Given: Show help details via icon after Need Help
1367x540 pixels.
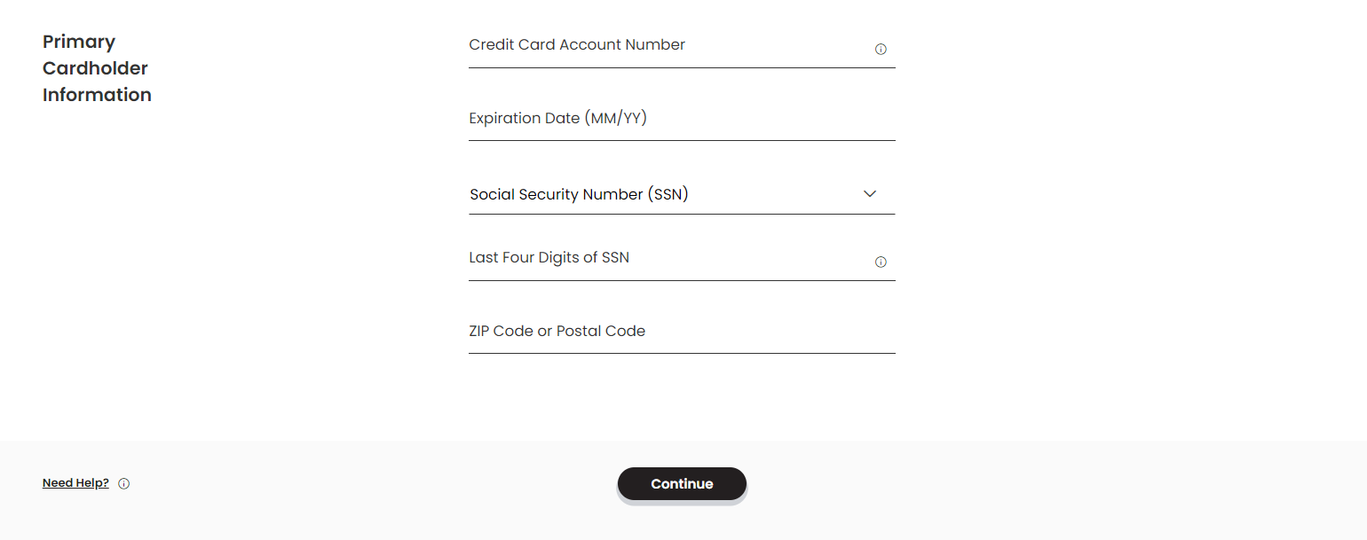Looking at the screenshot, I should click(x=124, y=484).
